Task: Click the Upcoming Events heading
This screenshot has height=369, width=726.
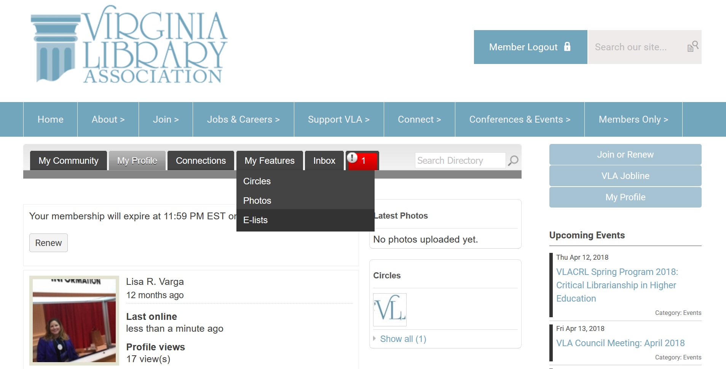Action: tap(587, 235)
